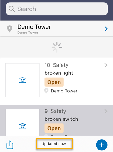The height and width of the screenshot is (152, 113).
Task: Select the broken switch issue title
Action: coord(61,119)
